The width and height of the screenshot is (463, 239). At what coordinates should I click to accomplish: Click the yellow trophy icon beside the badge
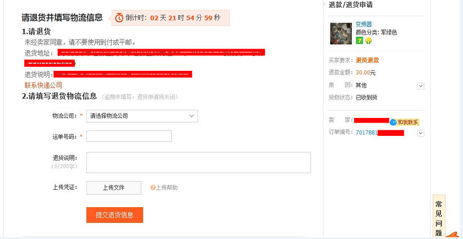coord(368,41)
